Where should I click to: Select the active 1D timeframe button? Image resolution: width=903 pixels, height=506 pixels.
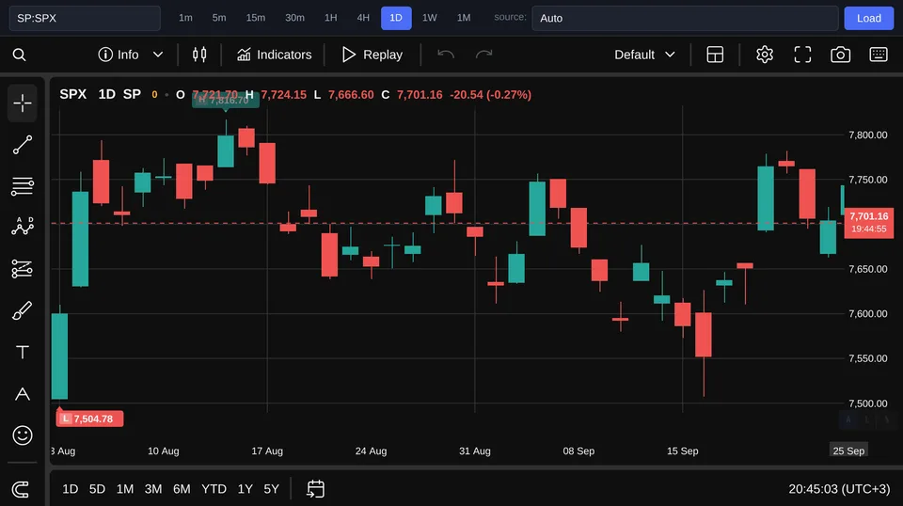(x=396, y=18)
